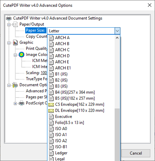155x161 pixels.
Task: Click the DL Envelope yellow envelope icon
Action: click(x=51, y=111)
